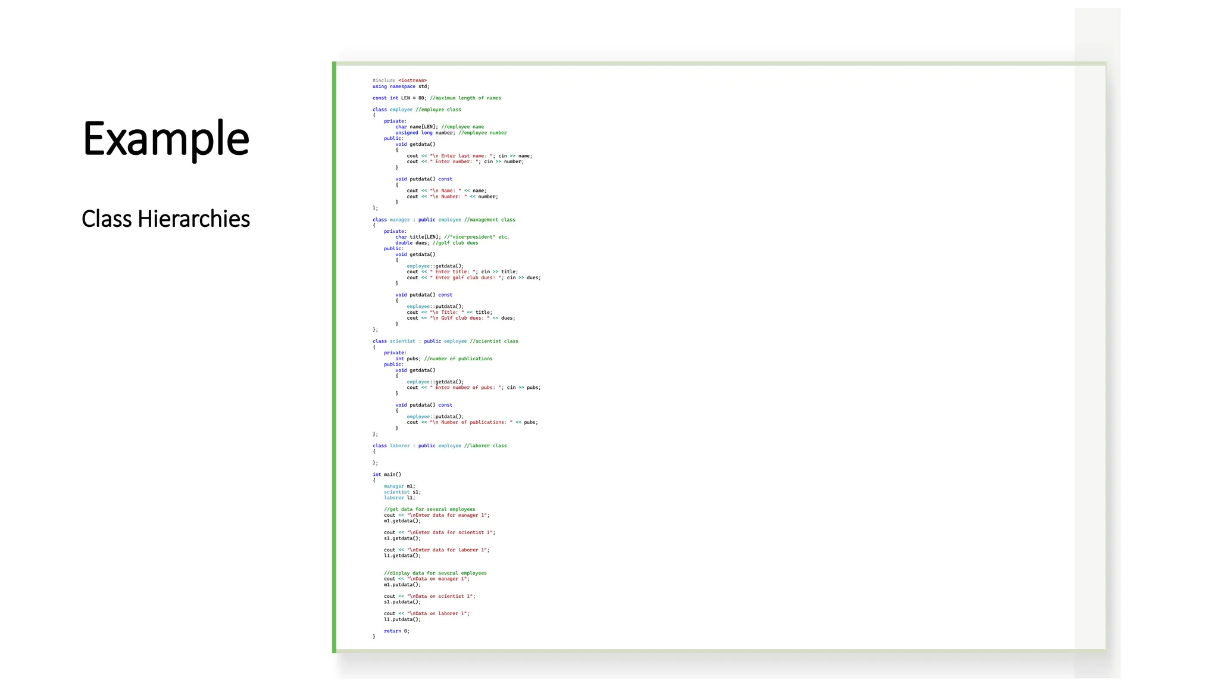Select the "class employee //employee class" line

click(x=417, y=110)
